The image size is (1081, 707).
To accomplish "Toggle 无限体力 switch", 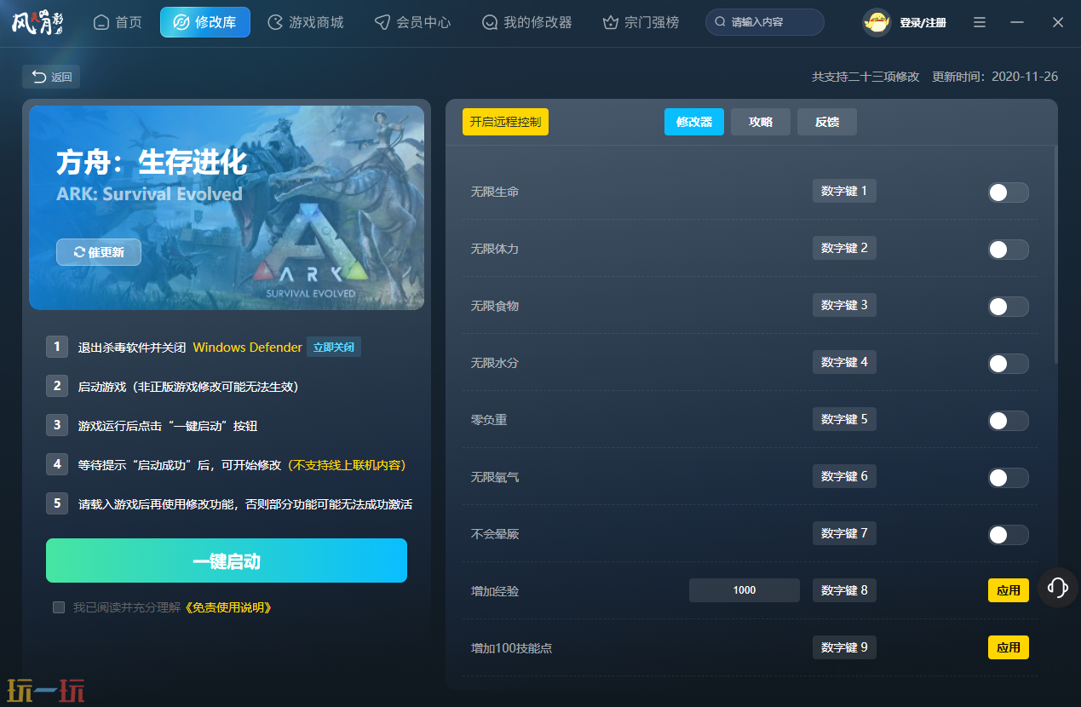I will 1009,250.
